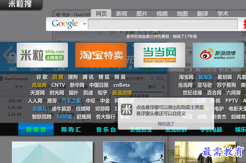The height and width of the screenshot is (163, 246).
Task: Open the 搜狗 link
Action: 73,77
